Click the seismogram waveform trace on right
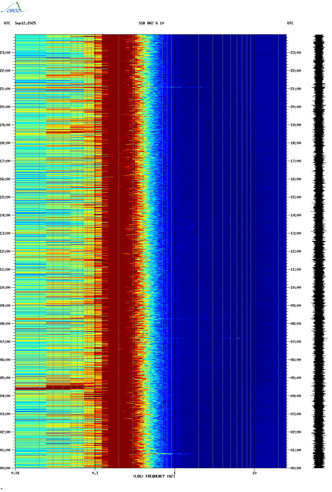The image size is (332, 492). [x=319, y=251]
